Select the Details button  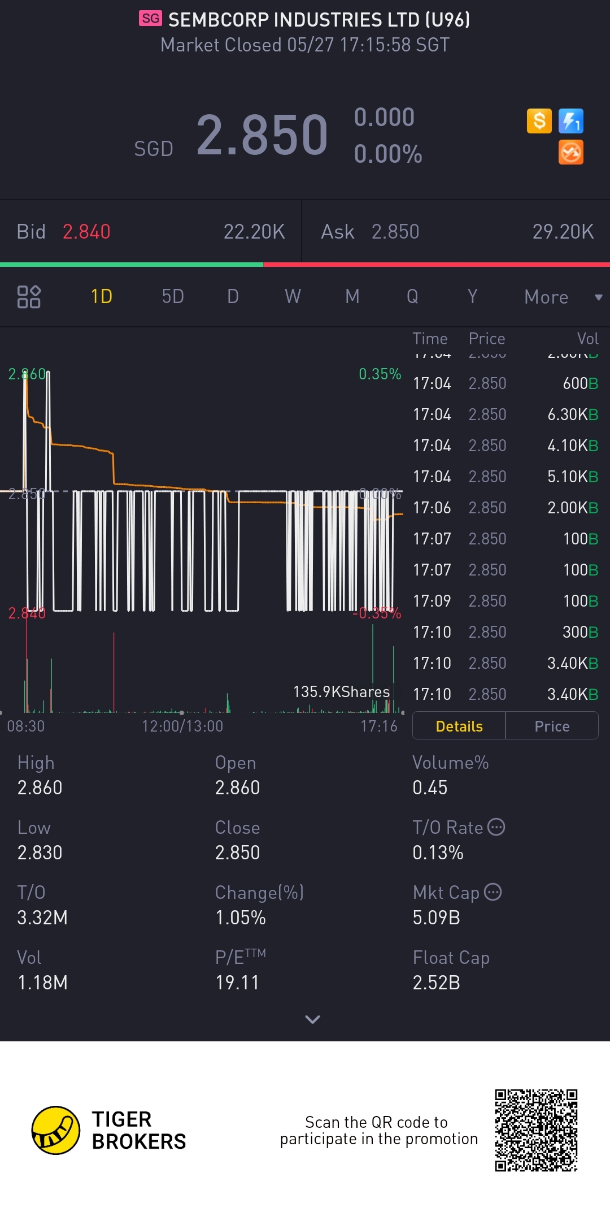click(x=459, y=726)
